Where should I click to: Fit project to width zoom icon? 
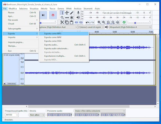pos(113,22)
